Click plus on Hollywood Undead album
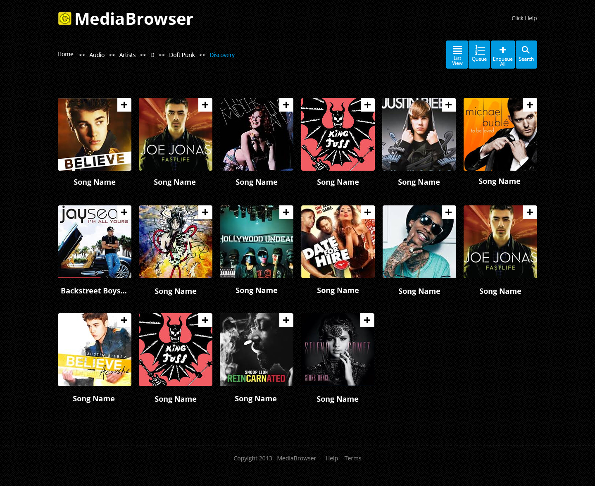This screenshot has width=595, height=486. pos(286,212)
